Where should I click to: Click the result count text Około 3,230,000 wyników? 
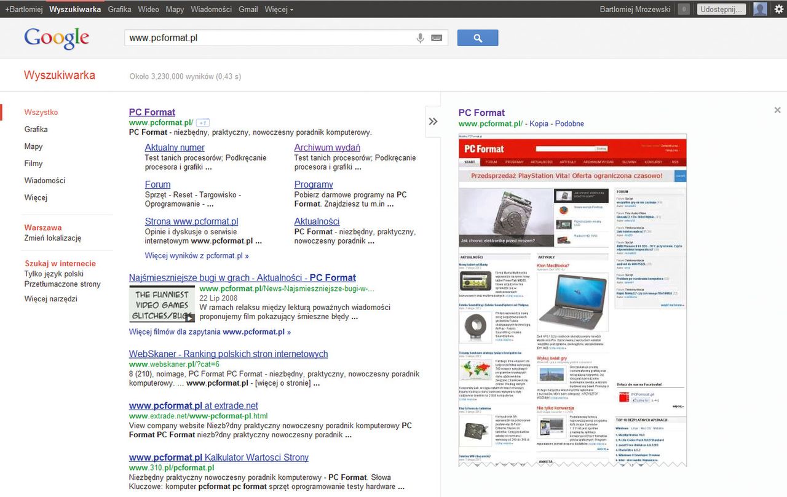click(x=185, y=77)
